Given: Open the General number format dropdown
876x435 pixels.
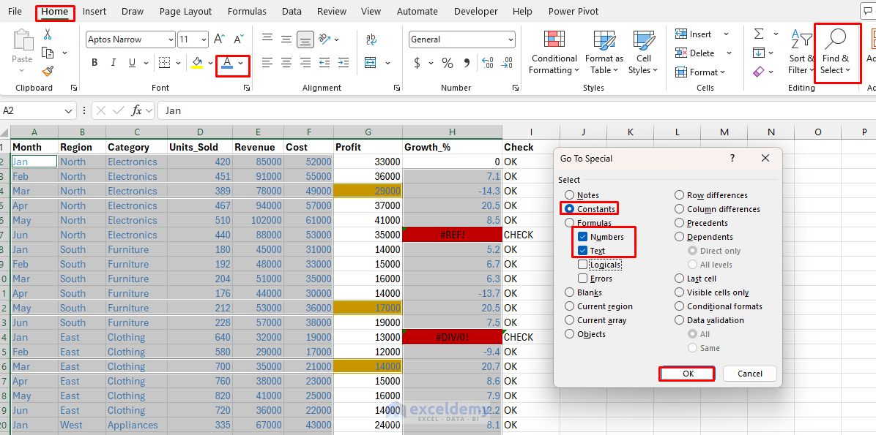Looking at the screenshot, I should (511, 39).
